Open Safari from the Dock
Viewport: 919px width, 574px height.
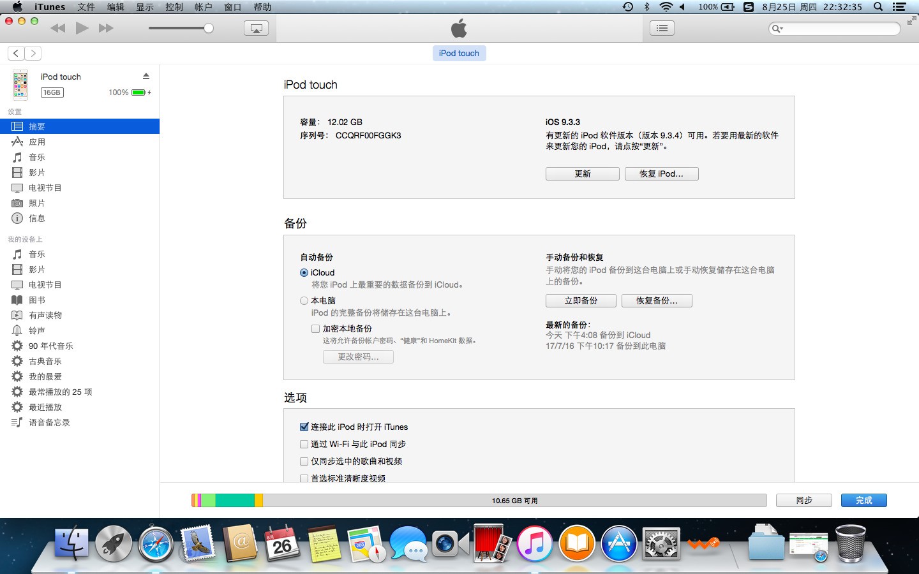[x=156, y=543]
